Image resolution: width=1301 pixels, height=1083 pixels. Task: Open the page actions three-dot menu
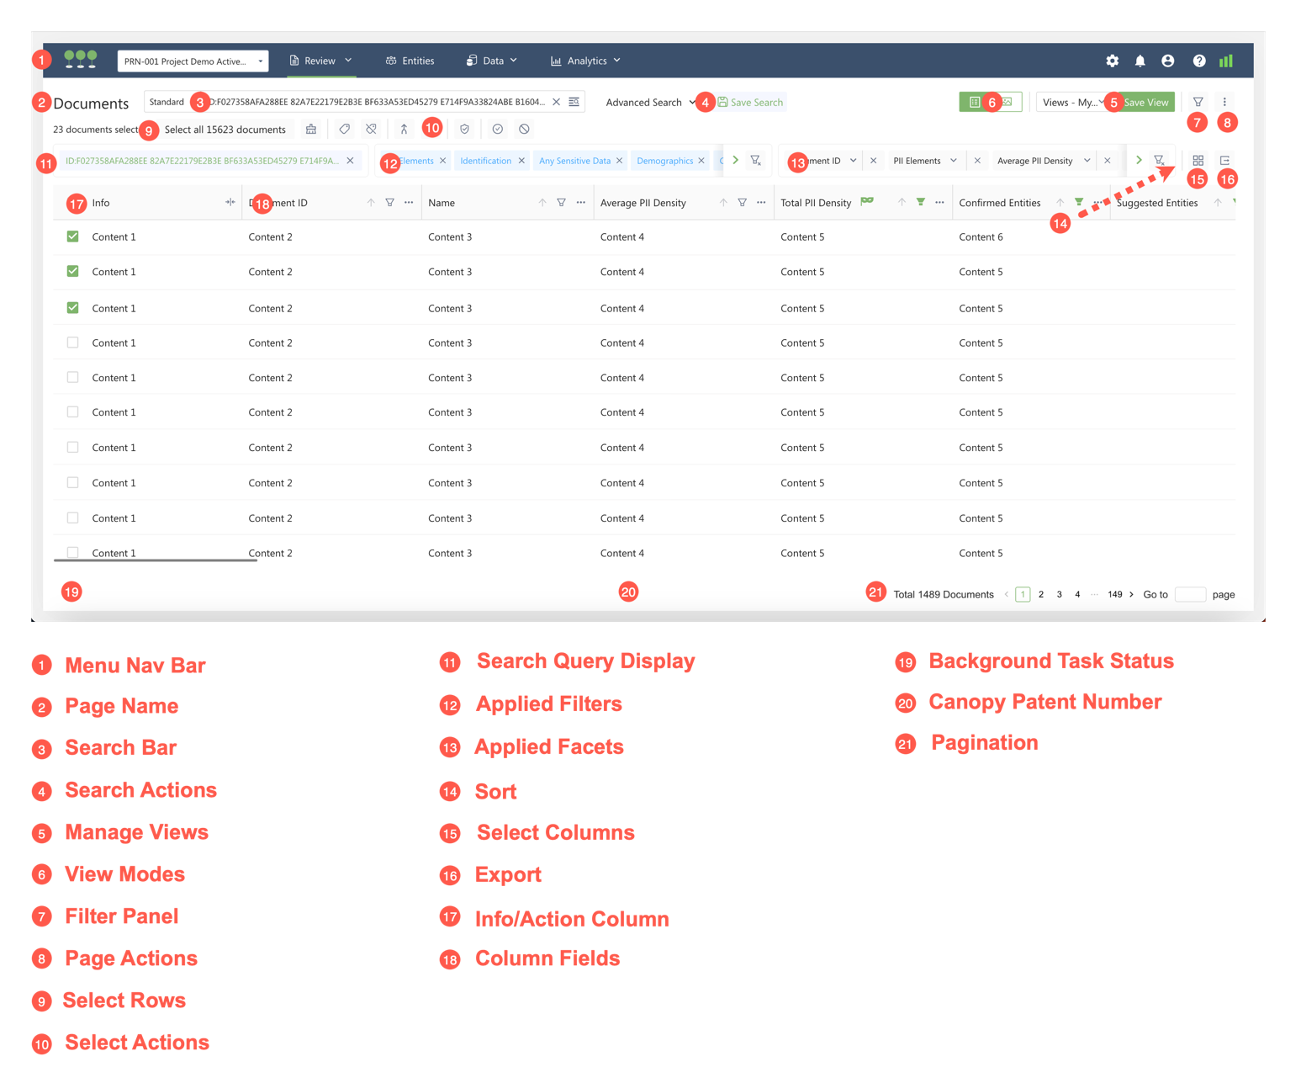[1224, 102]
